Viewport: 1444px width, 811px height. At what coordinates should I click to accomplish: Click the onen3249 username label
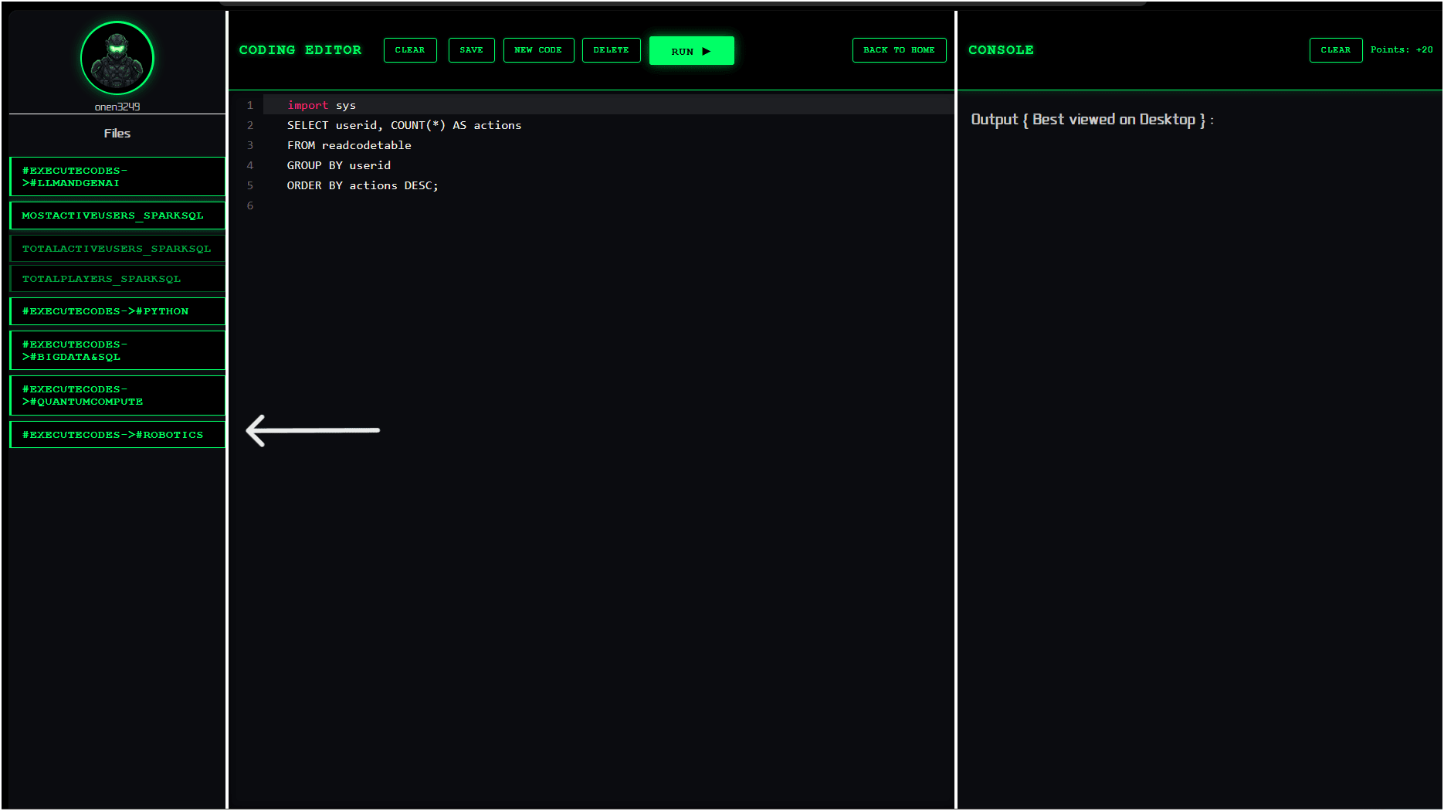tap(117, 107)
